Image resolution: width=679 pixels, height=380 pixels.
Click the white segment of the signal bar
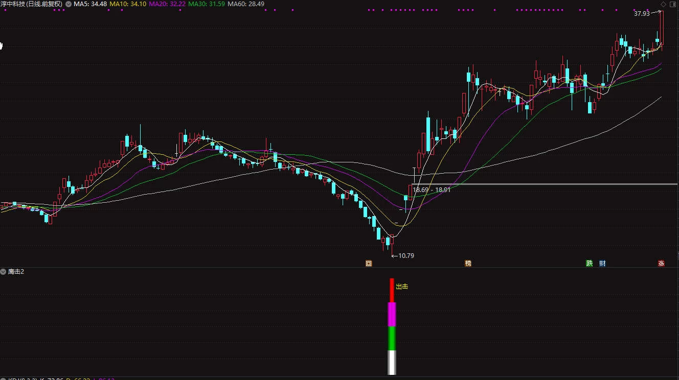[392, 362]
